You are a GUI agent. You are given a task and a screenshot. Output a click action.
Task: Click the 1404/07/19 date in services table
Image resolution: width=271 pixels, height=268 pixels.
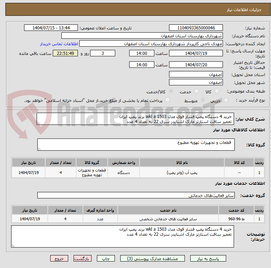pos(30,219)
